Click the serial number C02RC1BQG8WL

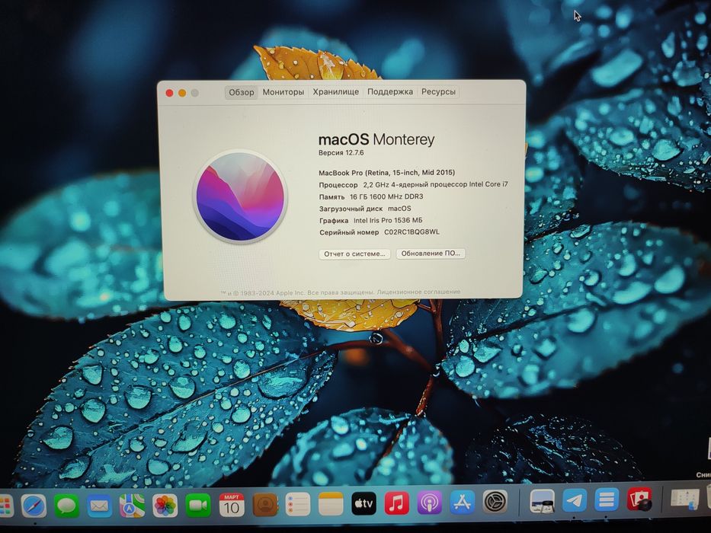tap(412, 232)
